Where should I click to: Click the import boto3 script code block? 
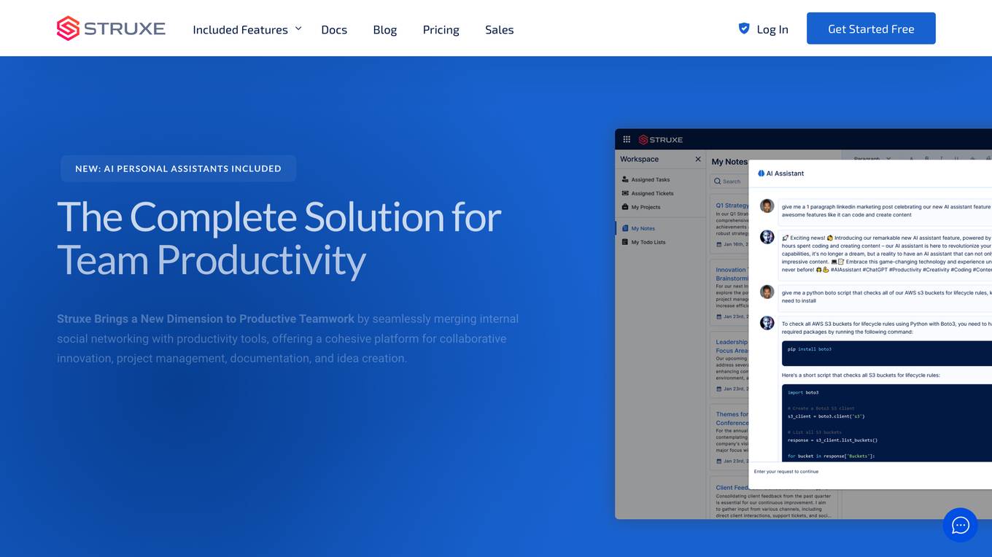coord(887,421)
